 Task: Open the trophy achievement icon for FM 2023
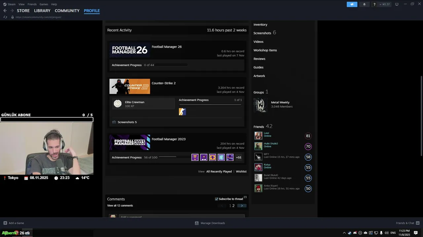(x=195, y=157)
